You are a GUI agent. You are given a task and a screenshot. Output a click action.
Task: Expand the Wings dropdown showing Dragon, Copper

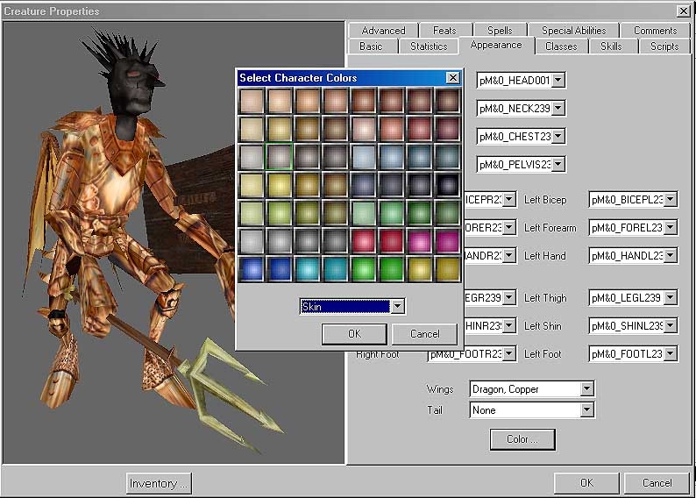pyautogui.click(x=586, y=388)
